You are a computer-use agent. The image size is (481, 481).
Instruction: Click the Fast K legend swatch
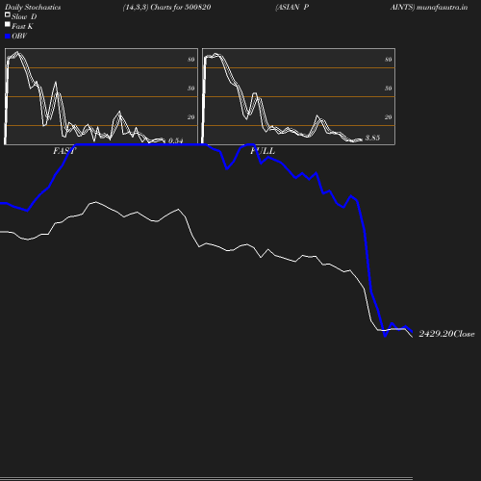(8, 24)
